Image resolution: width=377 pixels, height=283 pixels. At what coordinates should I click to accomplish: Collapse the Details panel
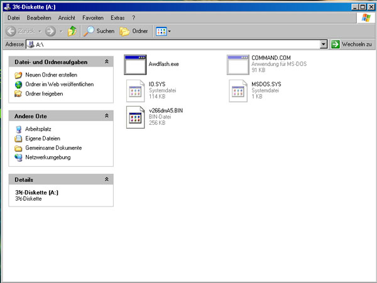pos(107,179)
